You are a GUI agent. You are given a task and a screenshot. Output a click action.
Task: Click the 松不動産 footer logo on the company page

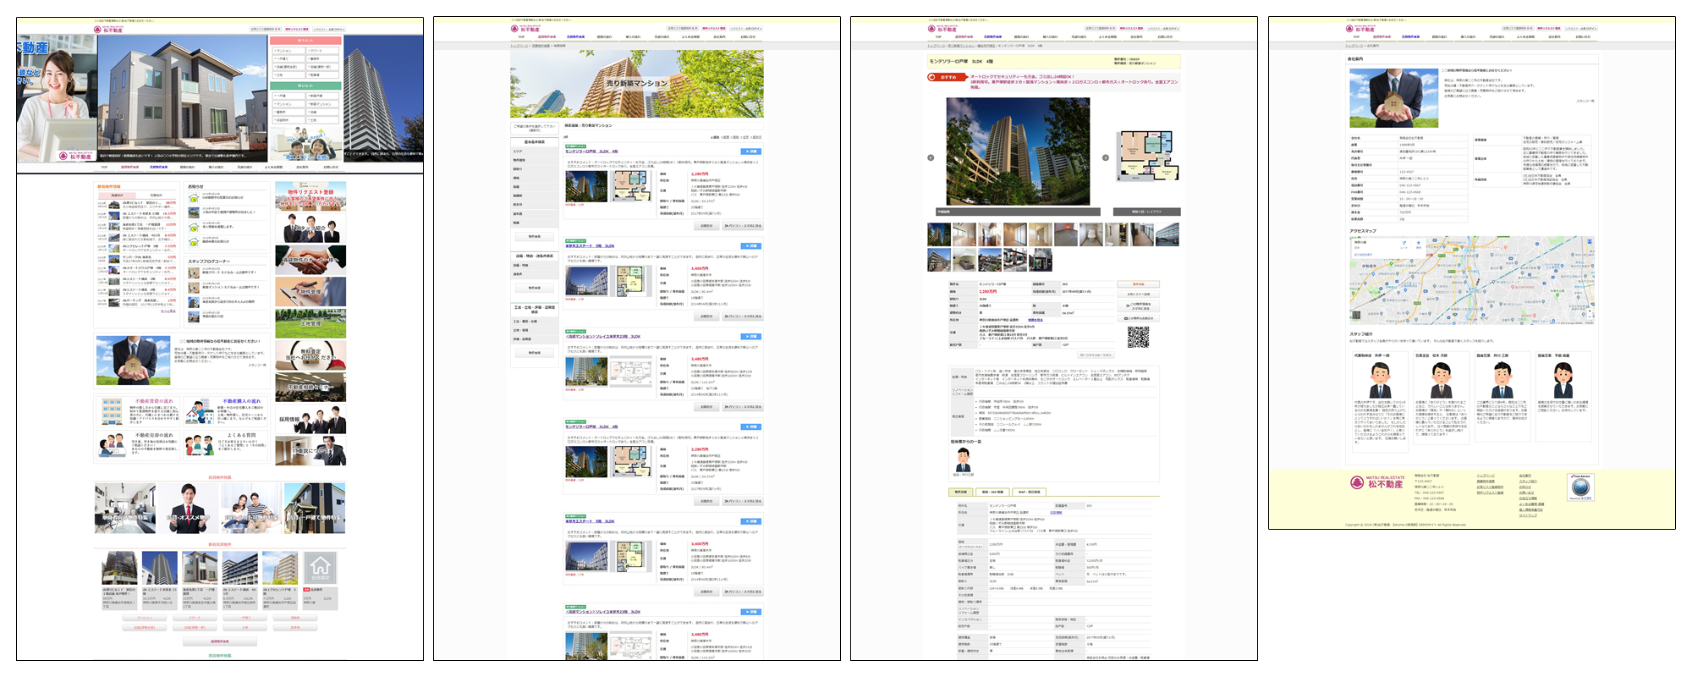(x=1377, y=482)
